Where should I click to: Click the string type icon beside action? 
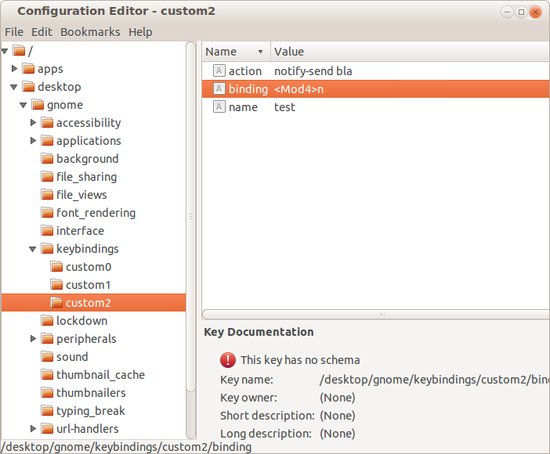[219, 70]
